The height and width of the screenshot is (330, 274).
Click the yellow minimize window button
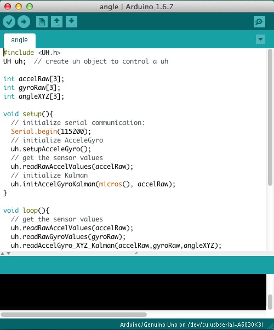coord(19,7)
